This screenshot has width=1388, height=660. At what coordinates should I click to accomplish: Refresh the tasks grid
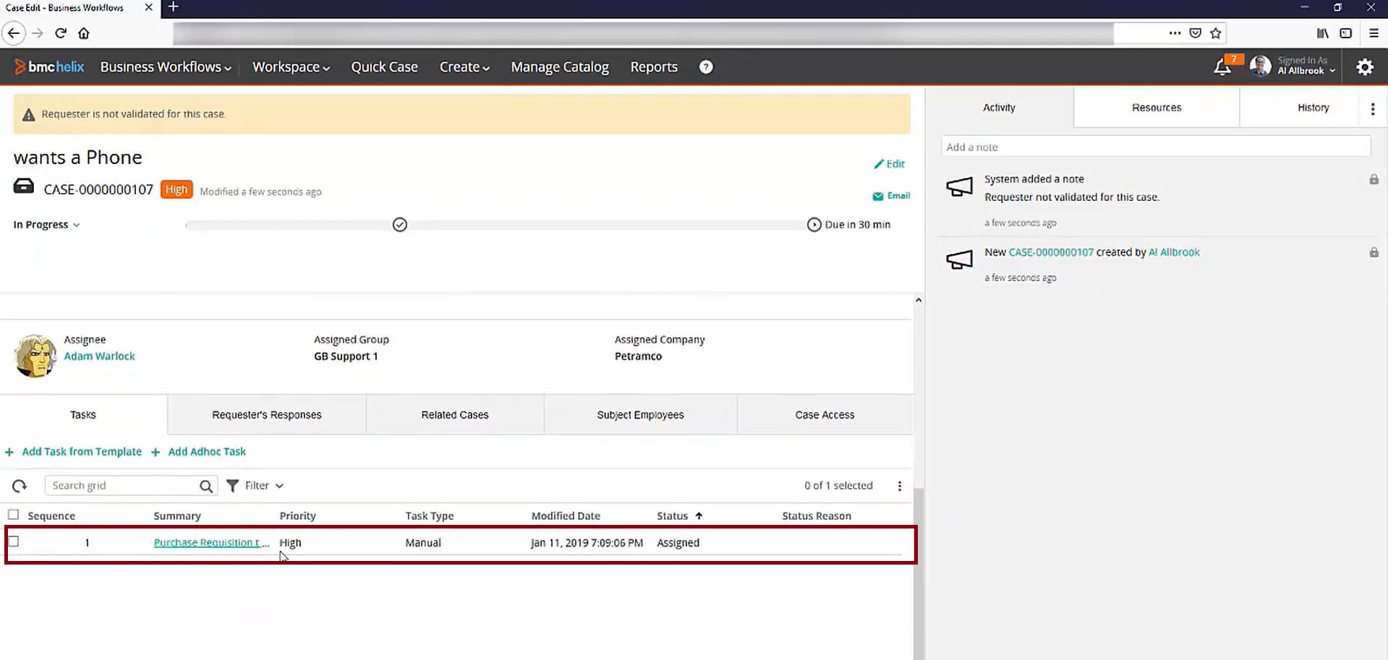click(x=20, y=486)
